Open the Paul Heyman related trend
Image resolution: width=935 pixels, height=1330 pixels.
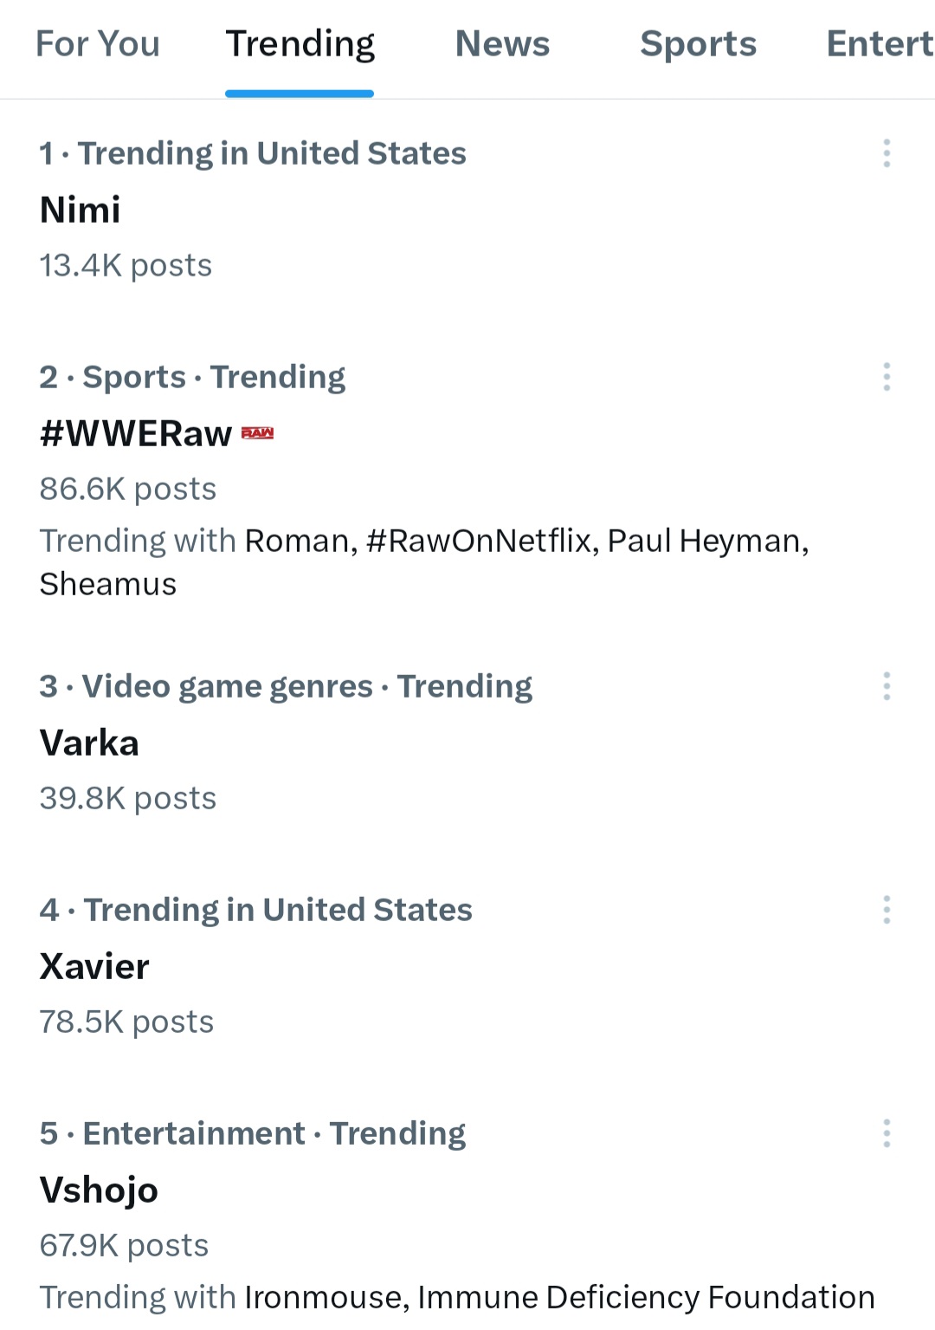pos(707,541)
